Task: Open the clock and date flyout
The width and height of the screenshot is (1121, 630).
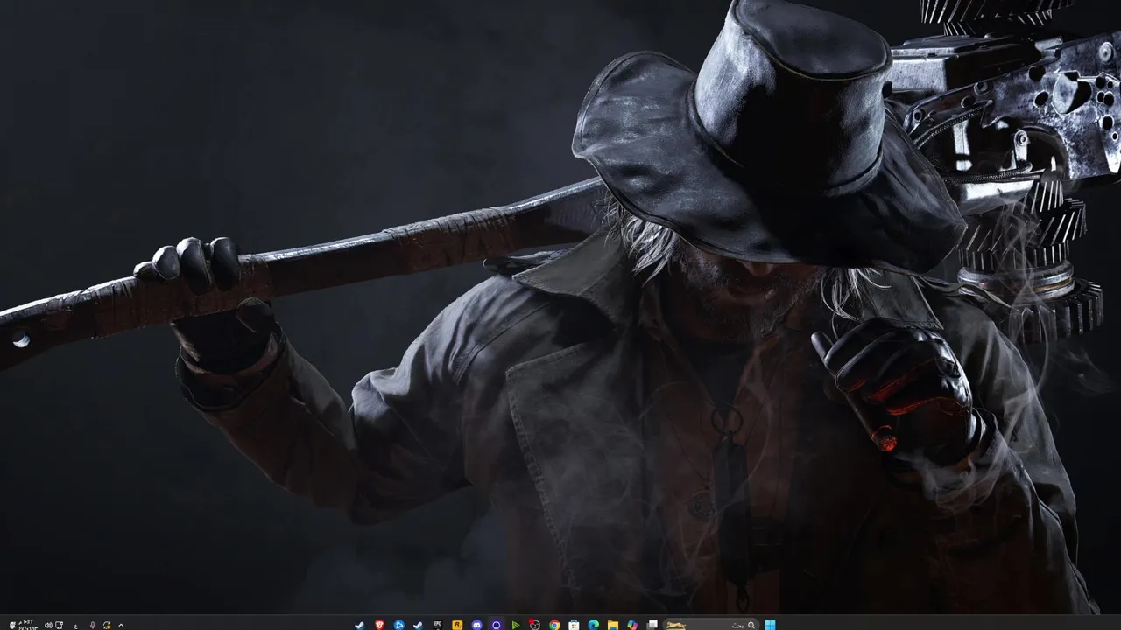Action: (x=28, y=625)
